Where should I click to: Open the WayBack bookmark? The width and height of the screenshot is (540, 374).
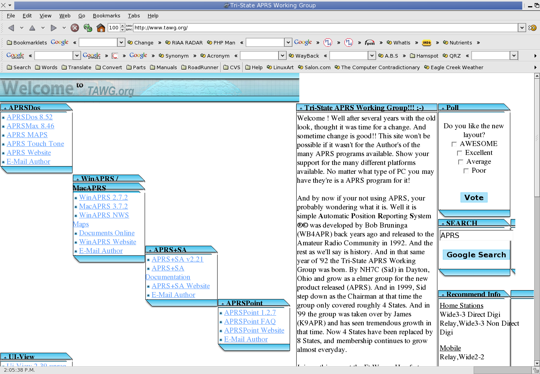point(304,56)
